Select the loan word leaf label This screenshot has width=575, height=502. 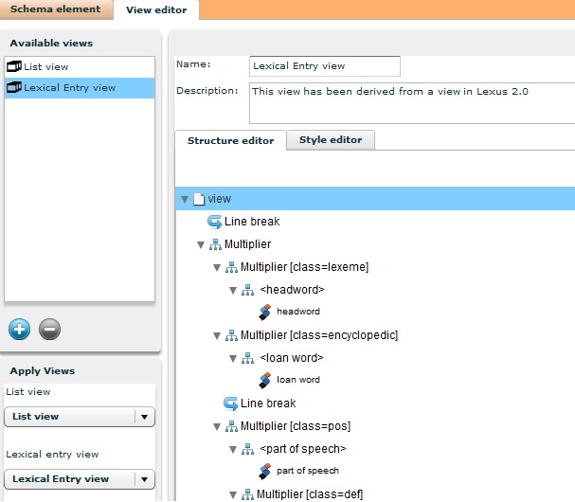tap(298, 380)
